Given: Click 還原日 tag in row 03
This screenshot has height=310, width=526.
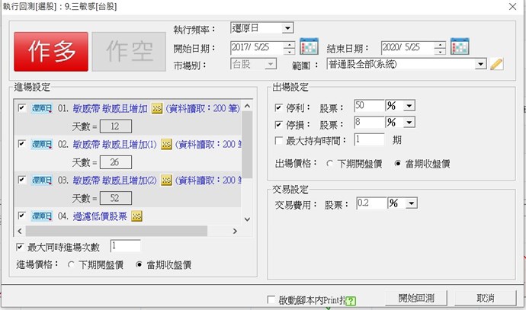Looking at the screenshot, I should 42,181.
